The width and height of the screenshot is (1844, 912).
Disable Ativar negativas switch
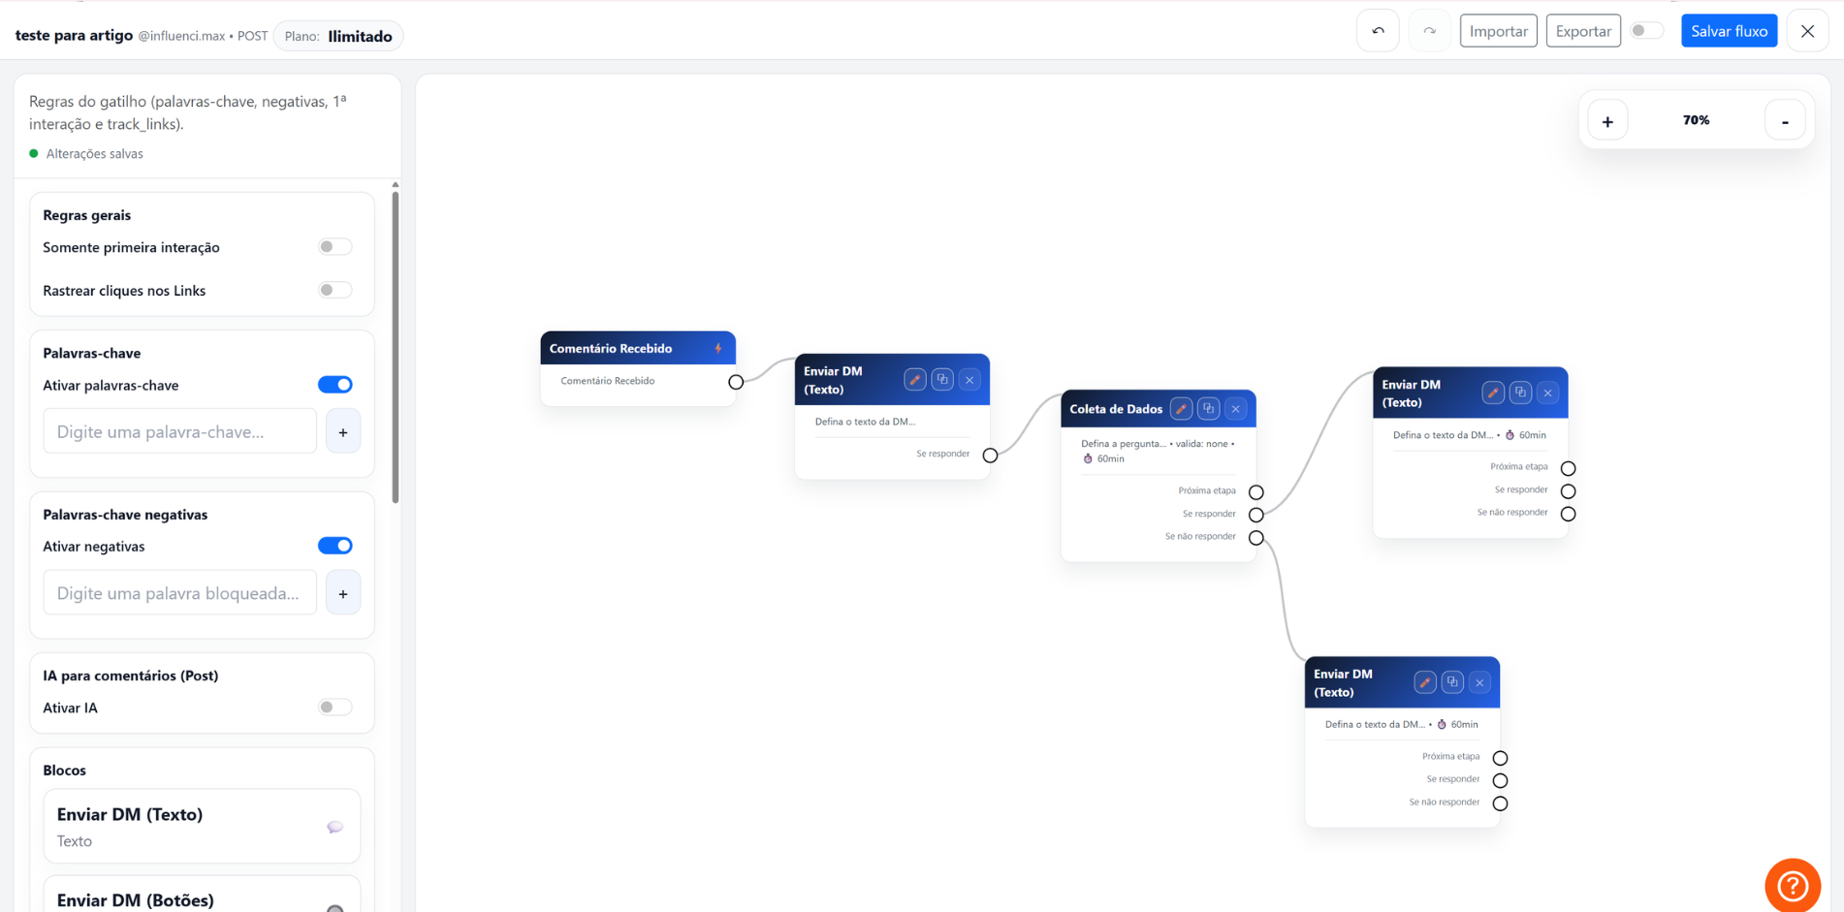tap(335, 546)
